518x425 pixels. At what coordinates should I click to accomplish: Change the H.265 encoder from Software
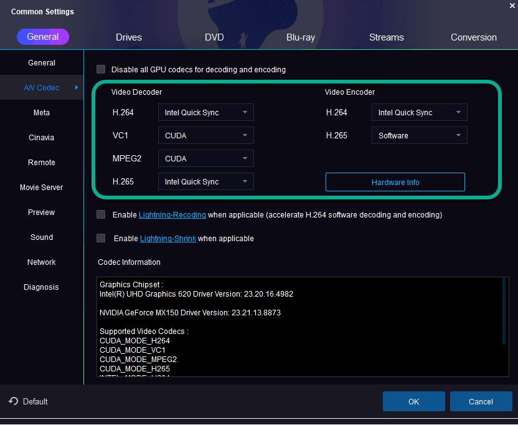click(x=419, y=135)
